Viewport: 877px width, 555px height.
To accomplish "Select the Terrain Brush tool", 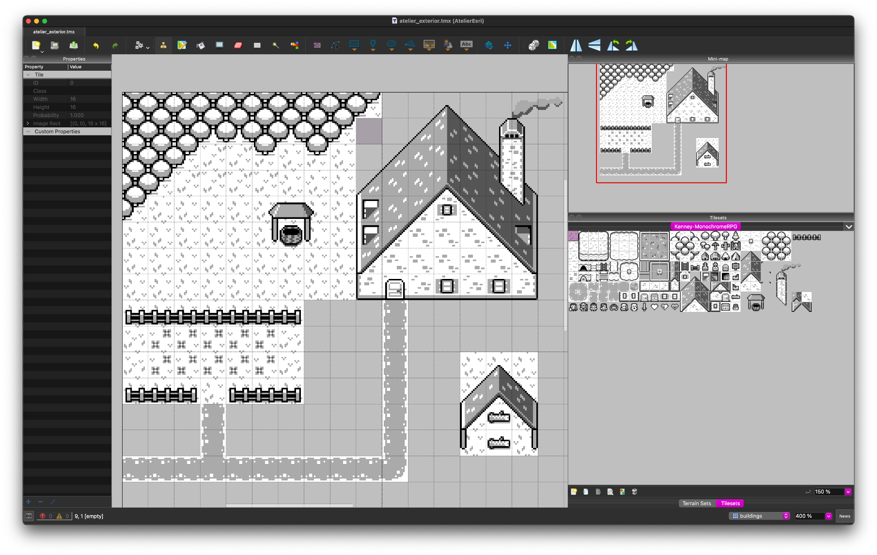I will 182,45.
